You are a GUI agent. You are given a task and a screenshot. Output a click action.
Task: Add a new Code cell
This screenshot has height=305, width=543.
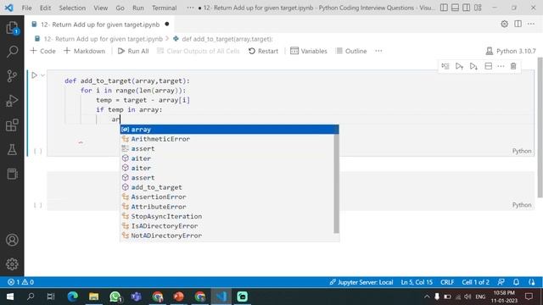point(43,51)
